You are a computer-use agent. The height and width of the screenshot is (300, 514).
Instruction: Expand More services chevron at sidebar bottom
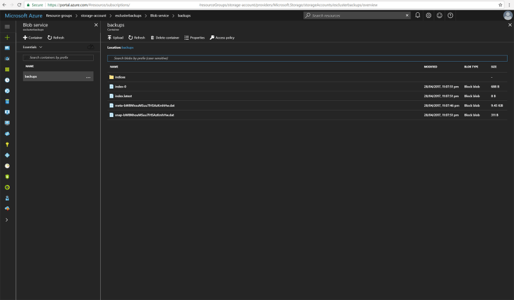tap(6, 220)
